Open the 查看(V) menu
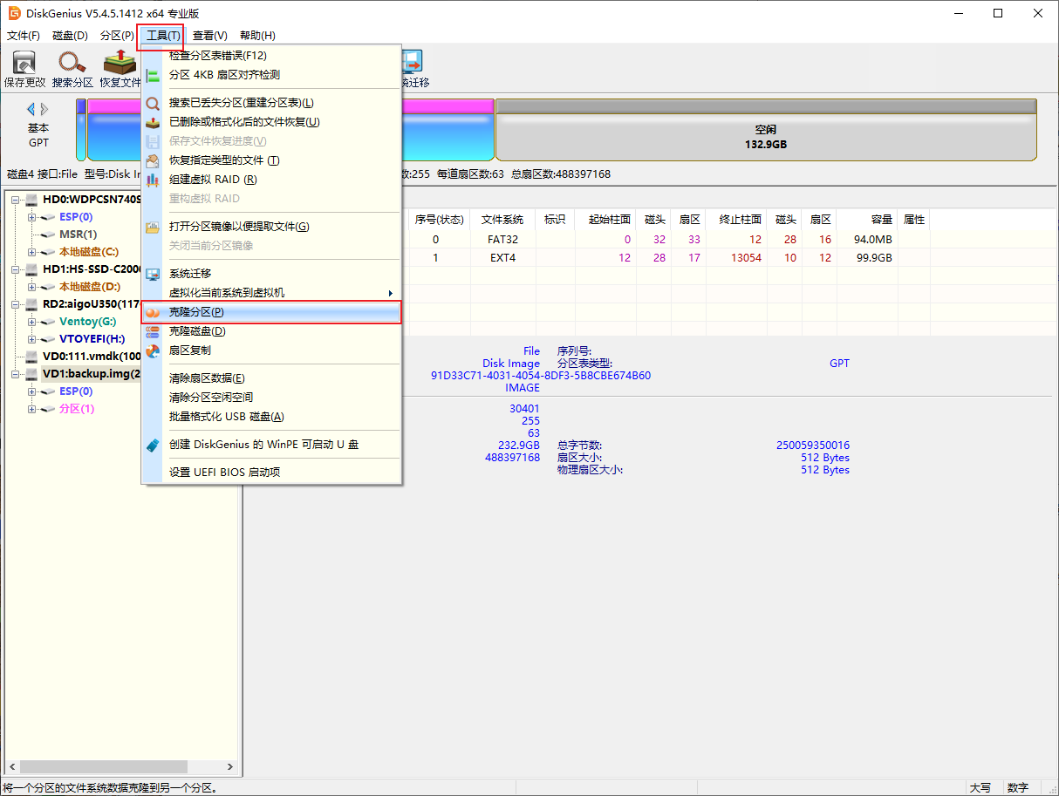The image size is (1059, 796). tap(210, 36)
